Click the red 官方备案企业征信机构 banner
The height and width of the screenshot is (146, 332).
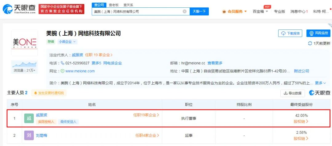(x=61, y=9)
